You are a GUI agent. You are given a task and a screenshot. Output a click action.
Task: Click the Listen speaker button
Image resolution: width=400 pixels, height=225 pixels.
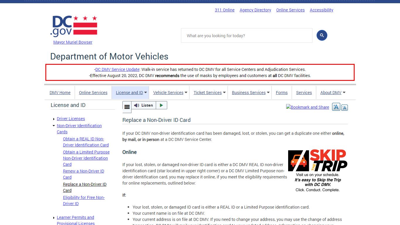[x=144, y=105]
